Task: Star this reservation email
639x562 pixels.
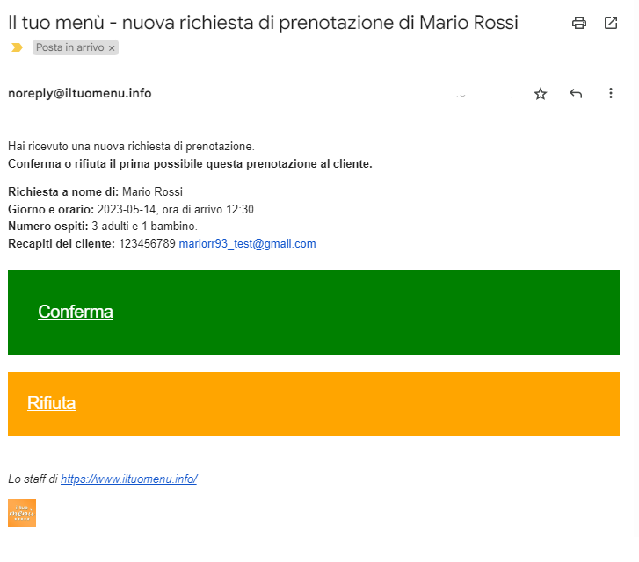Action: [541, 94]
